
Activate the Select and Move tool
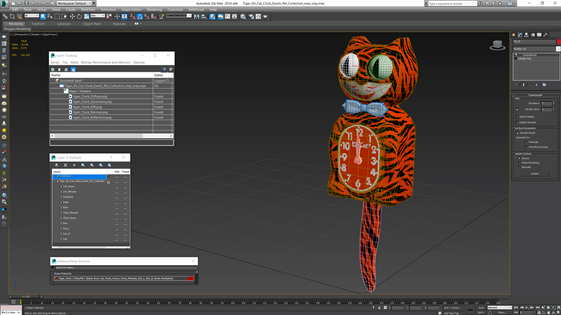[x=72, y=16]
